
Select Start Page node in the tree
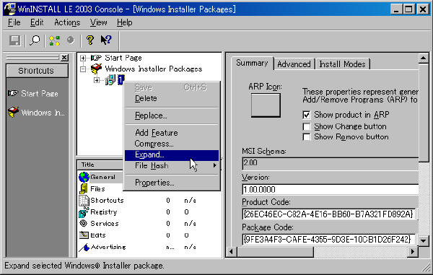123,58
